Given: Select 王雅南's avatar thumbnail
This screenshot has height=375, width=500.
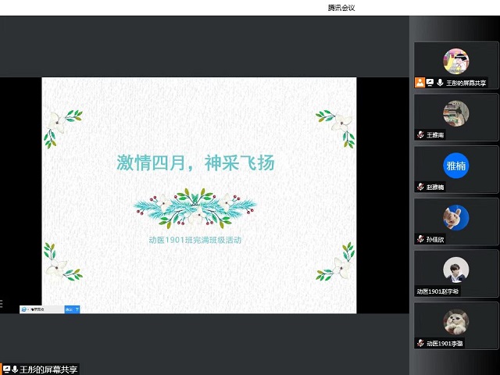Looking at the screenshot, I should [456, 113].
